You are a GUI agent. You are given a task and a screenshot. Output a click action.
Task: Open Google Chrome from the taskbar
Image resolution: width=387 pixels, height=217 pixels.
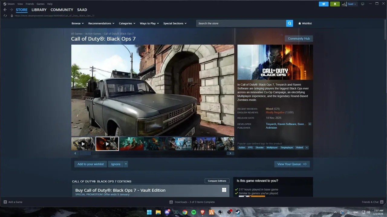coord(185,212)
